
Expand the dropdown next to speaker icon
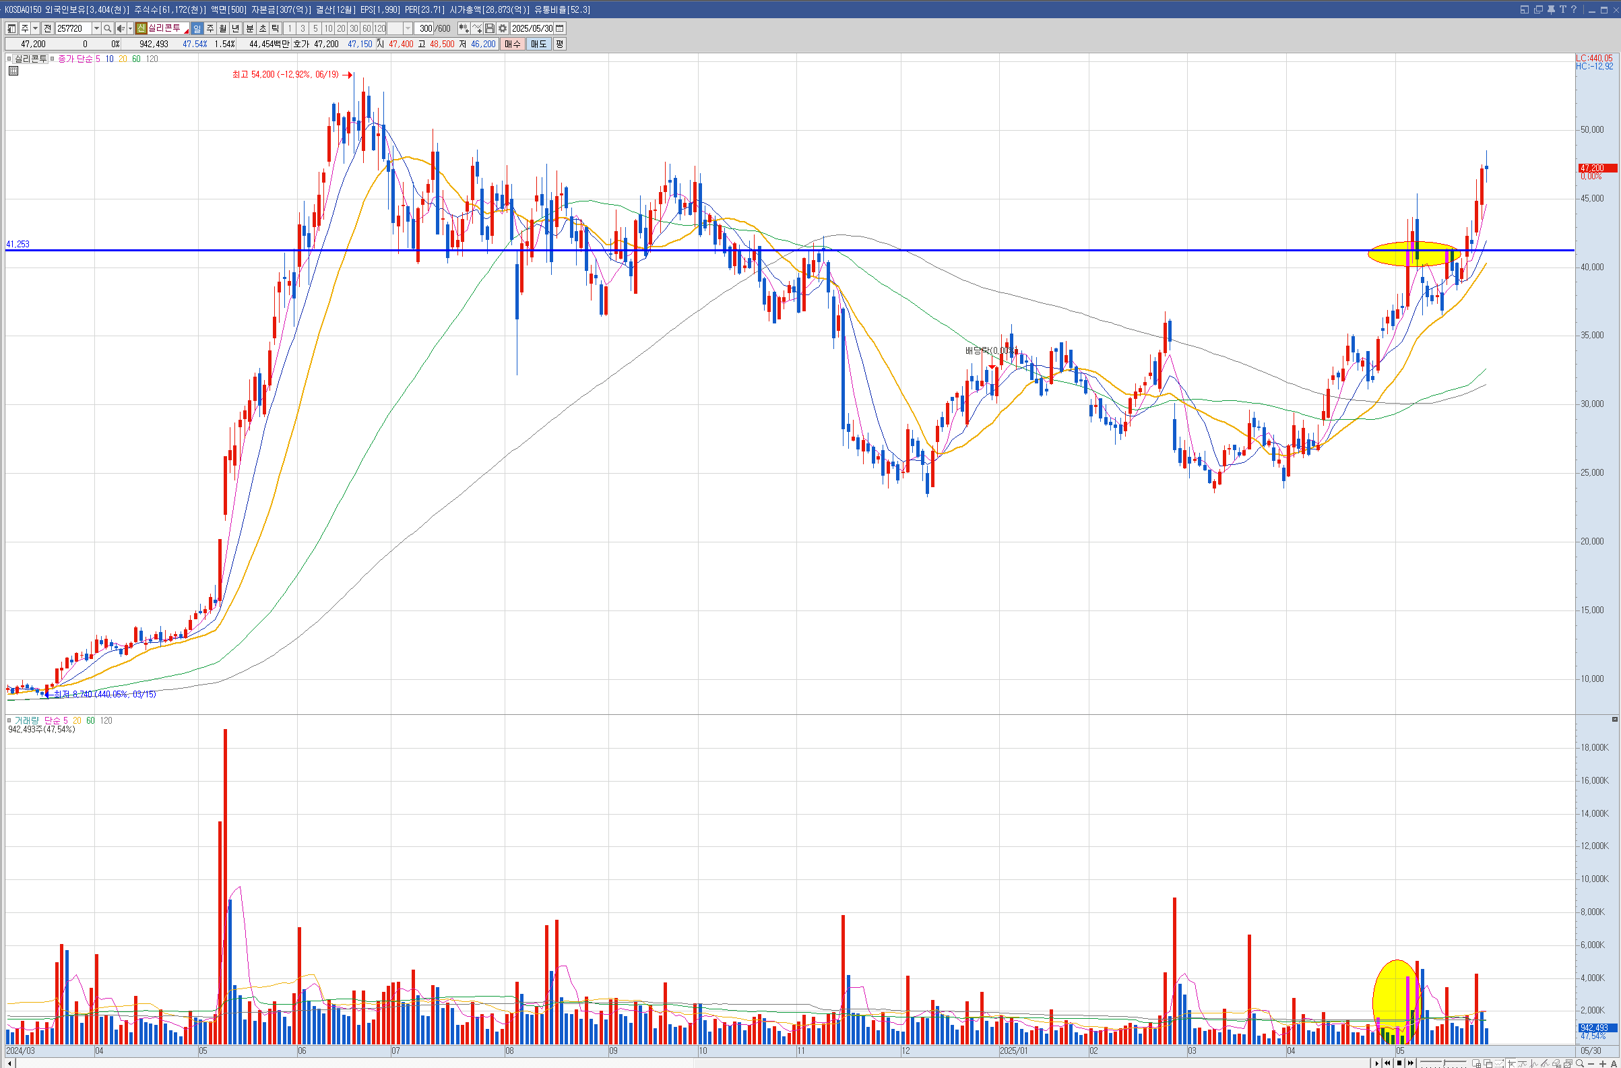click(x=130, y=28)
